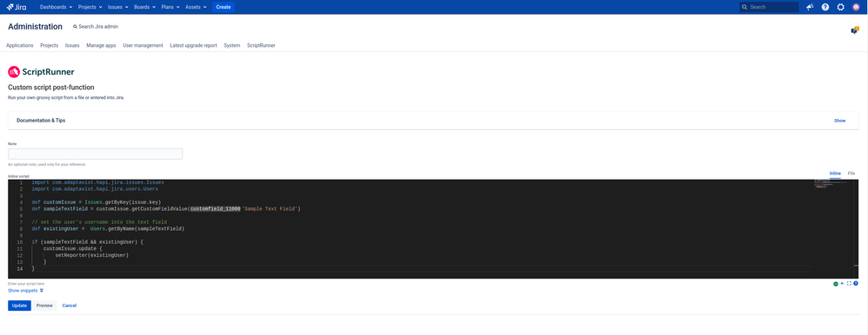Go to the User management tab
Image resolution: width=868 pixels, height=335 pixels.
(x=143, y=45)
